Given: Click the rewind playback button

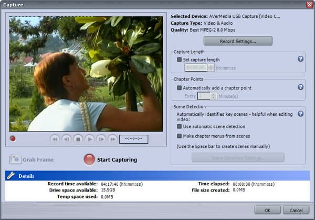Looking at the screenshot, I should pos(55,139).
